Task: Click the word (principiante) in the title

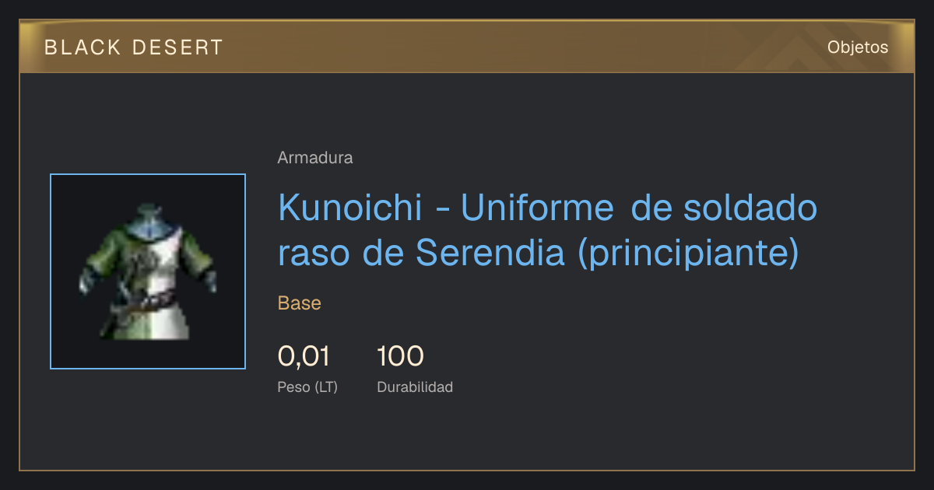Action: point(689,253)
